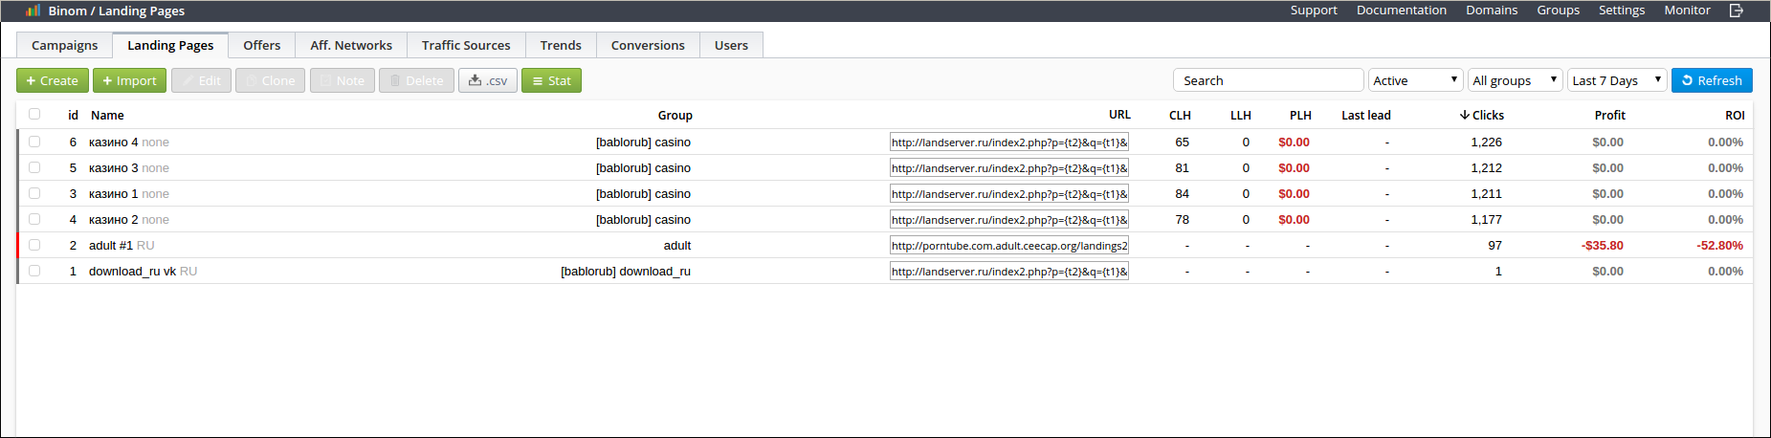Image resolution: width=1771 pixels, height=438 pixels.
Task: Sort by id column header
Action: (73, 115)
